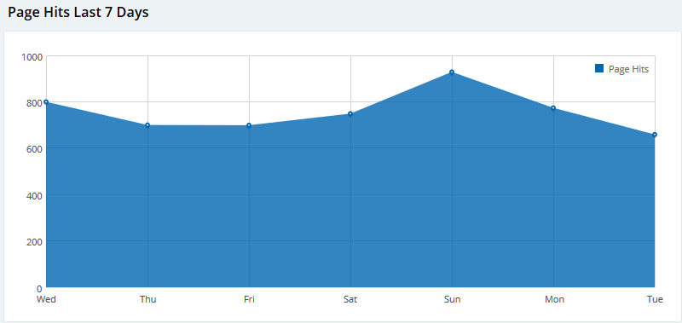Screen dimensions: 682x323
Task: Click the Thu data point marker
Action: click(147, 125)
